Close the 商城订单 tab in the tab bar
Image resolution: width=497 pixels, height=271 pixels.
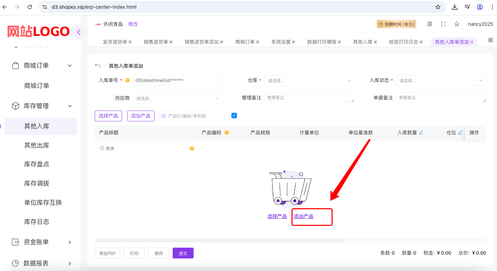click(258, 42)
